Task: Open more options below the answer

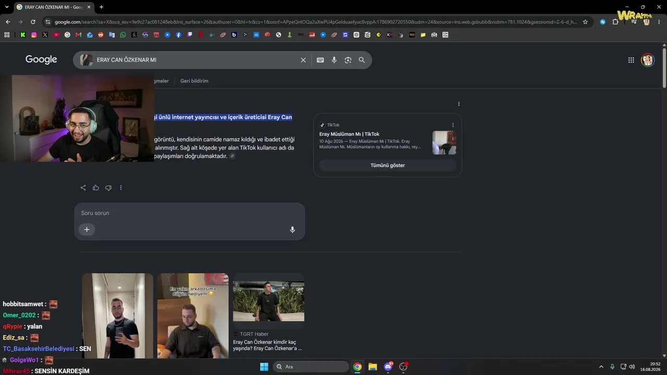Action: pyautogui.click(x=121, y=187)
